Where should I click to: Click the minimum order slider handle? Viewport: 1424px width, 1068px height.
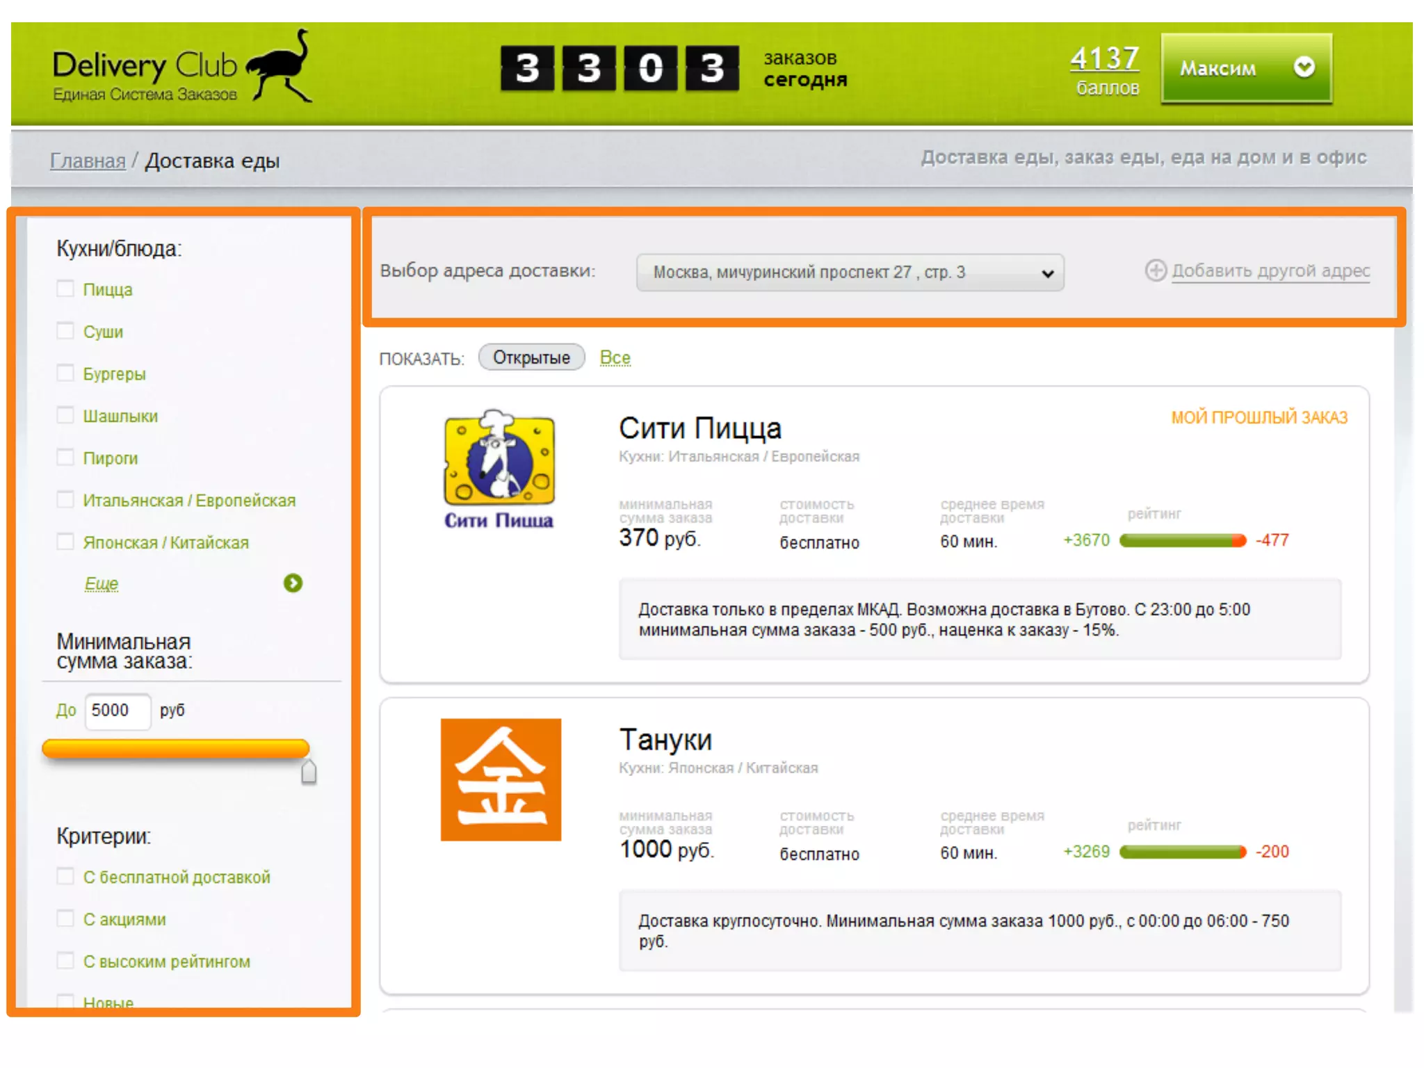coord(309,772)
